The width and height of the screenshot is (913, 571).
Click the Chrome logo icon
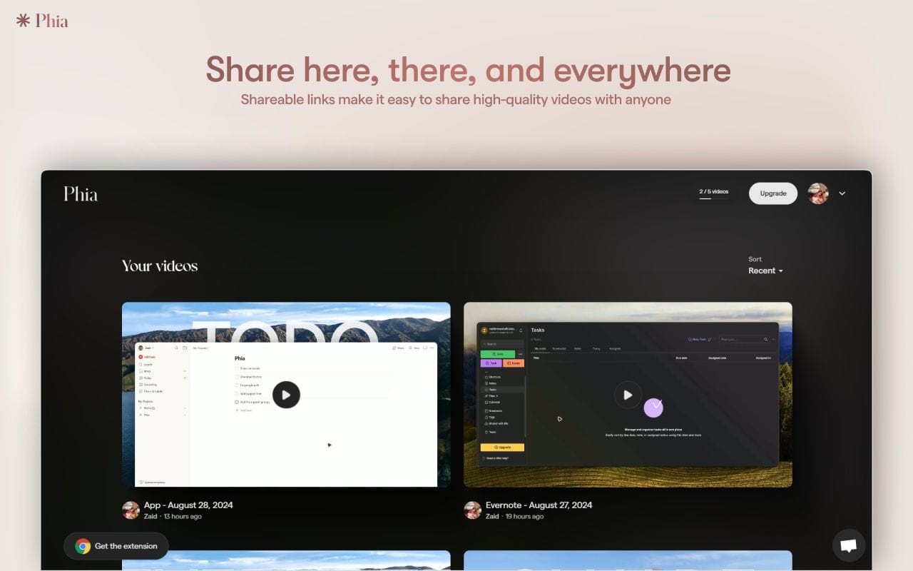point(83,546)
